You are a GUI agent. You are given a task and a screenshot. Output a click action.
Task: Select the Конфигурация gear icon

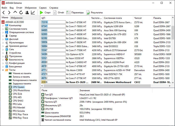(7, 63)
